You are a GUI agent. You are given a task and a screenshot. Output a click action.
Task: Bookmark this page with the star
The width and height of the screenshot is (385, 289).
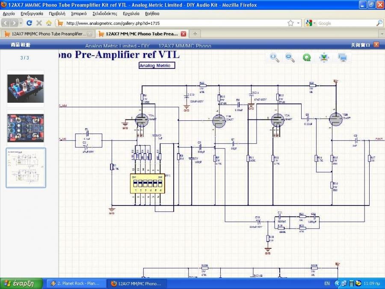click(x=290, y=23)
